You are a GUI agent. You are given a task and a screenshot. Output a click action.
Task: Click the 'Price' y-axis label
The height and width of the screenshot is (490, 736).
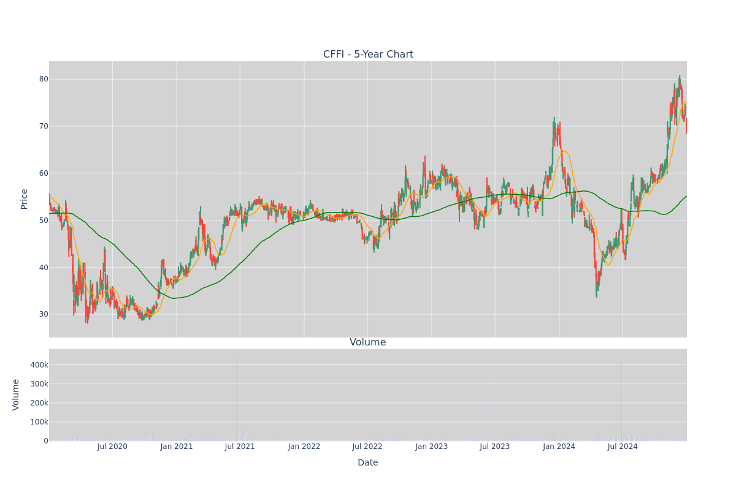click(25, 199)
